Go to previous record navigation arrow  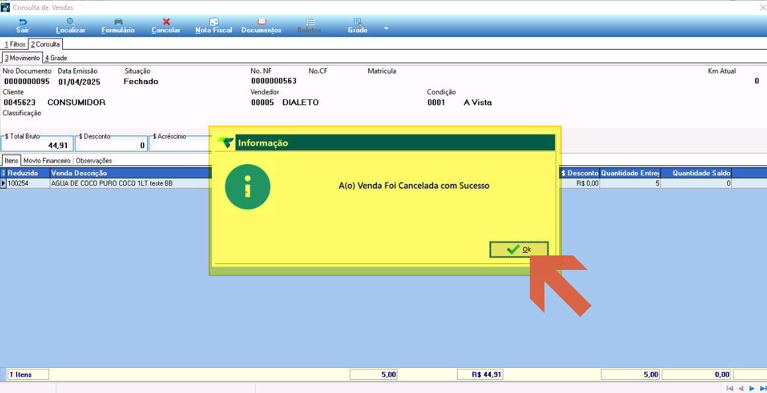(x=741, y=388)
